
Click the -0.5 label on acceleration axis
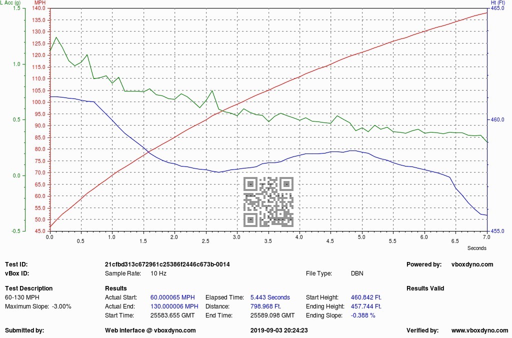(x=16, y=231)
